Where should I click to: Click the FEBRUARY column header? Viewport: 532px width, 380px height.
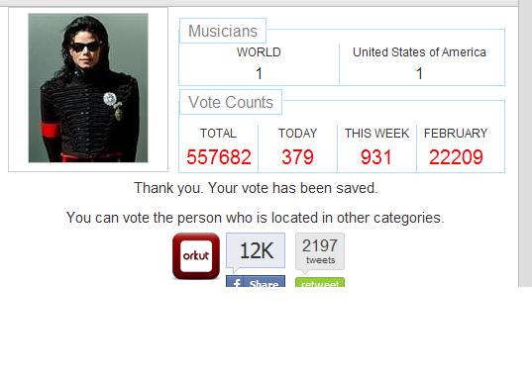[x=456, y=134]
